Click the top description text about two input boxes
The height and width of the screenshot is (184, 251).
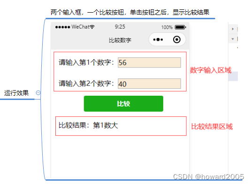click(x=130, y=12)
